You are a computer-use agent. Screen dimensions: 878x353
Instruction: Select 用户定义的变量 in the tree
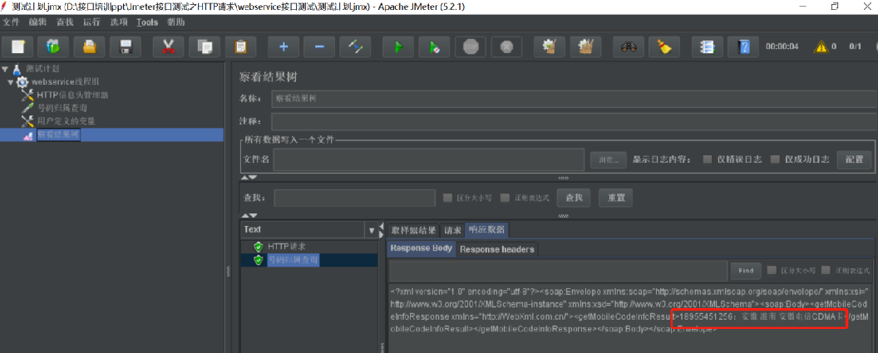pos(66,120)
